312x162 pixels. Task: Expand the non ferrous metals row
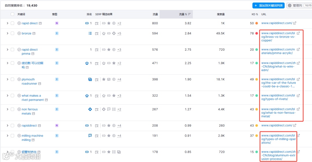7,109
